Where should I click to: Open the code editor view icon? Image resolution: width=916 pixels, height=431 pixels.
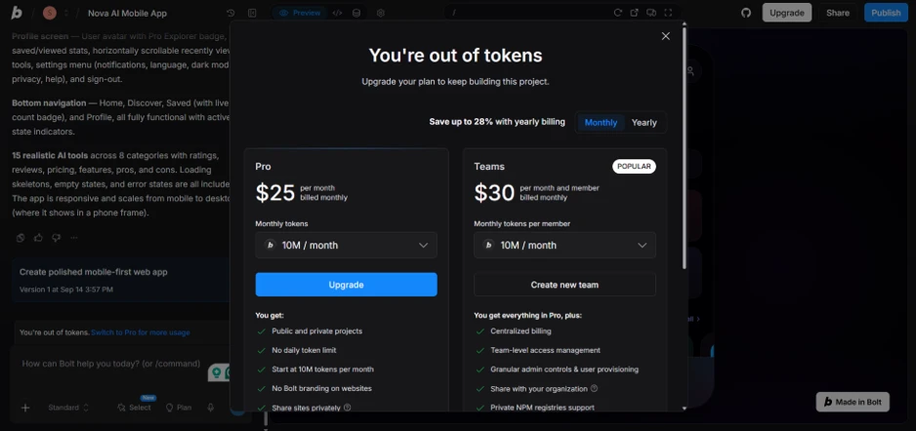point(337,13)
